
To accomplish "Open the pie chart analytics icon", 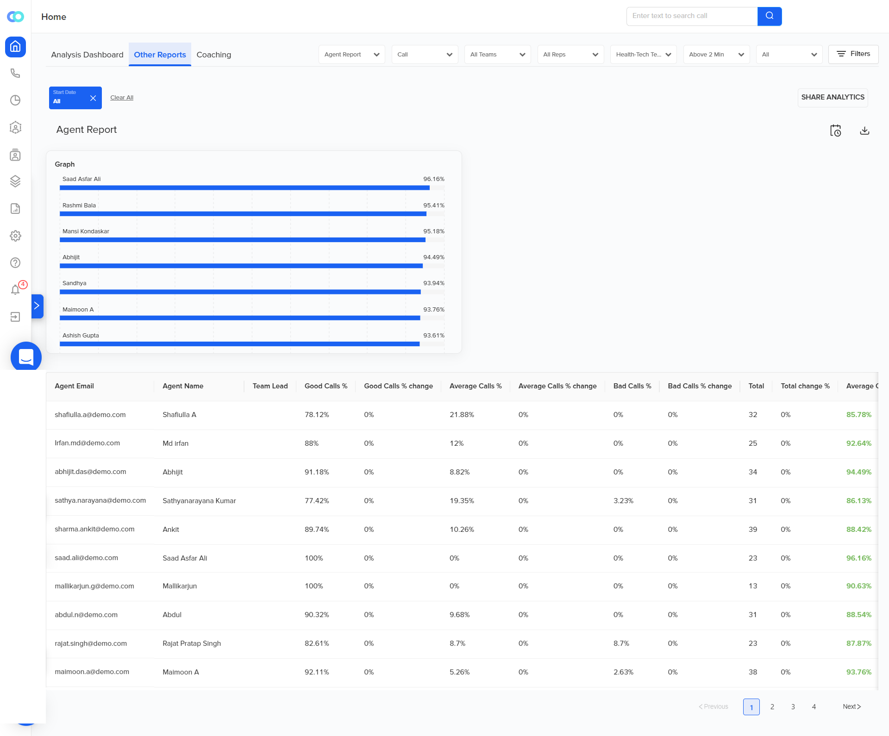I will pyautogui.click(x=15, y=100).
